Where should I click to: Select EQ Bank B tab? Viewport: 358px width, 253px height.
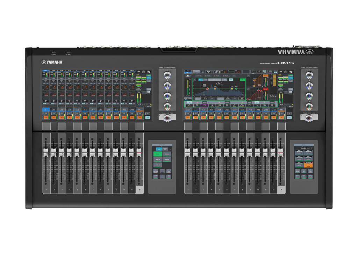205,80
